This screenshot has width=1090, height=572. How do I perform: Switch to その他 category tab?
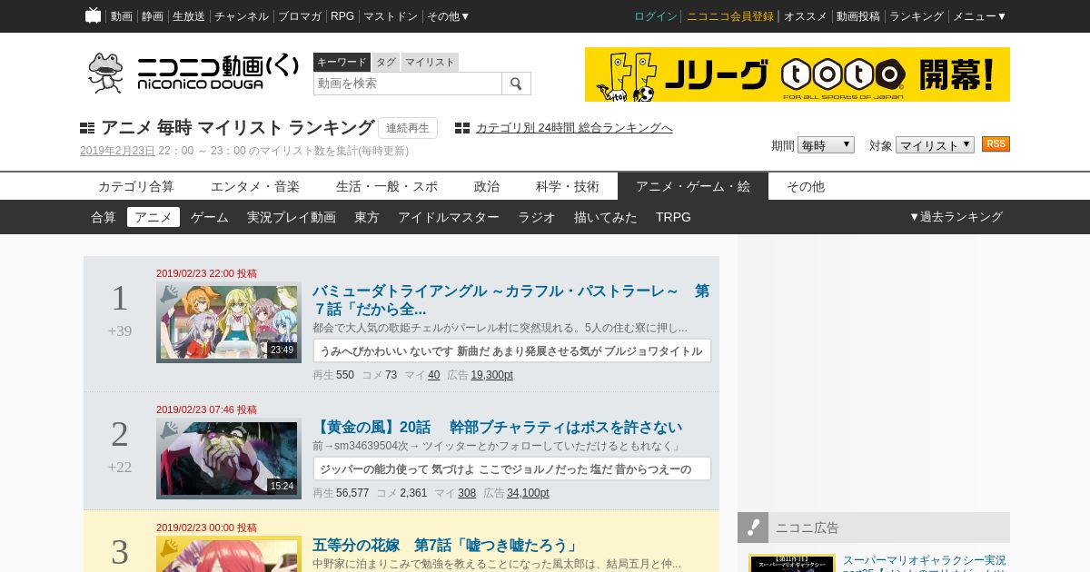tap(806, 186)
